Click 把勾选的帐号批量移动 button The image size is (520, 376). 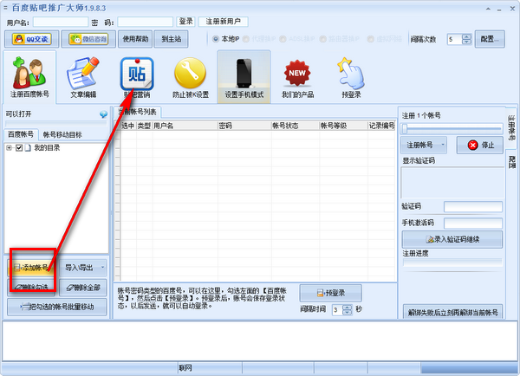click(57, 307)
